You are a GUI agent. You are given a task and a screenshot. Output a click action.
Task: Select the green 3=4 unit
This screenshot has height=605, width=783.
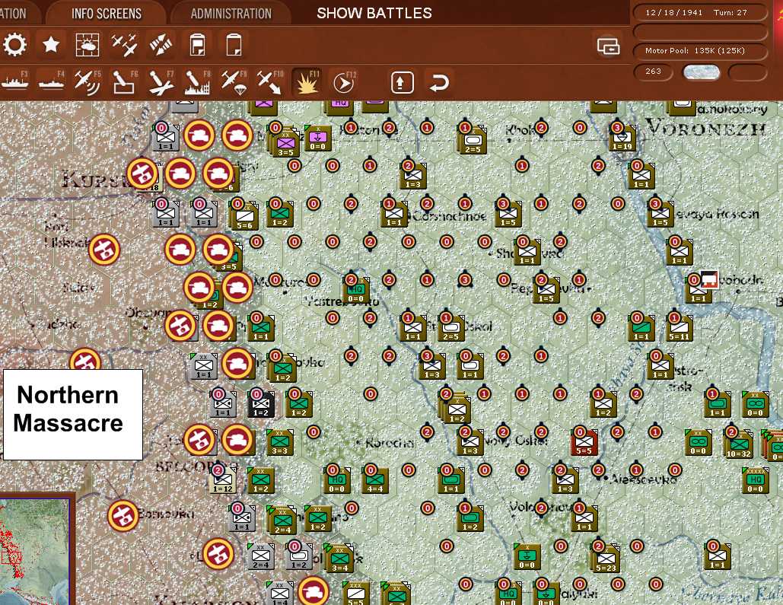click(340, 559)
